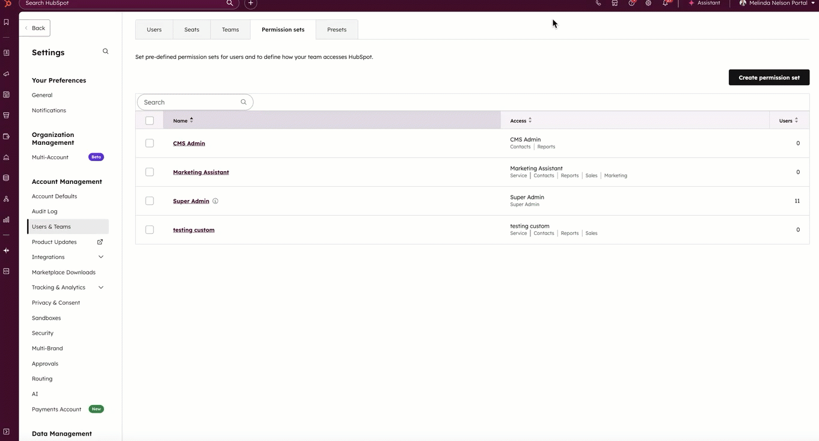Open the Reporting bar-chart icon in the sidebar
This screenshot has height=441, width=819.
tap(6, 219)
